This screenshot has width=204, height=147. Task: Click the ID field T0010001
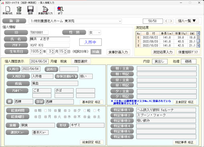[x=39, y=32]
